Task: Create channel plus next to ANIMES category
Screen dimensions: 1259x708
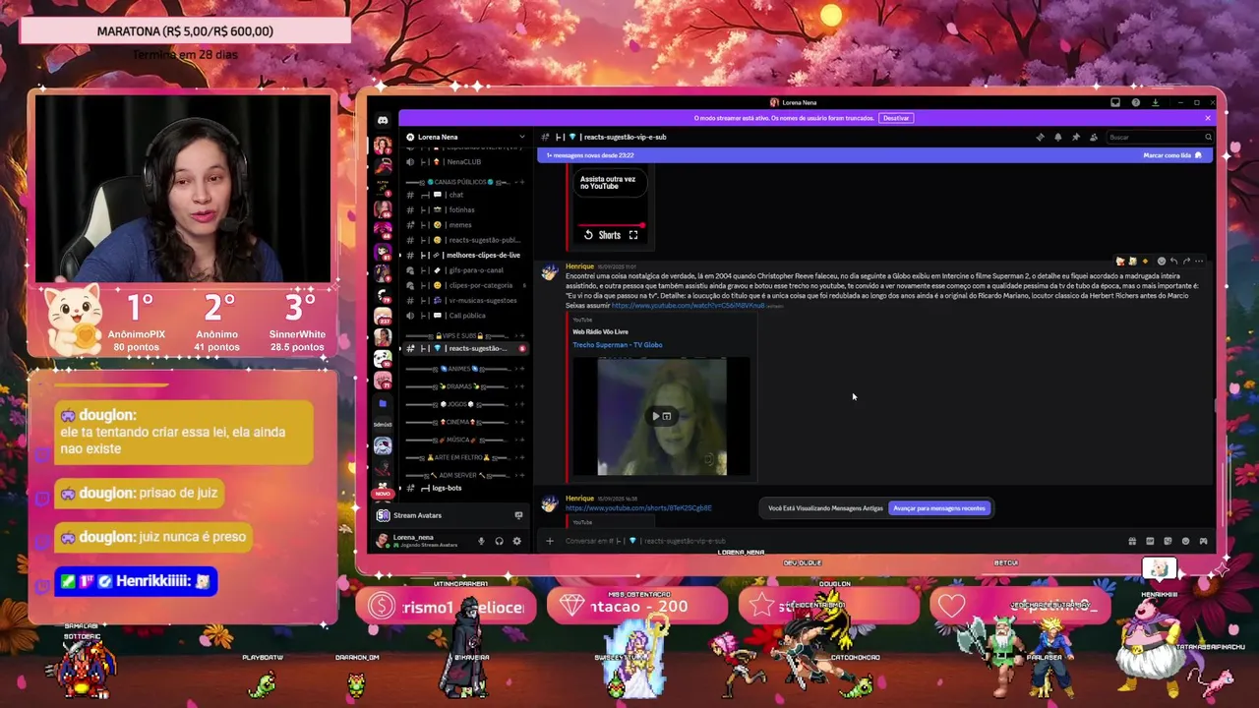Action: [x=522, y=369]
